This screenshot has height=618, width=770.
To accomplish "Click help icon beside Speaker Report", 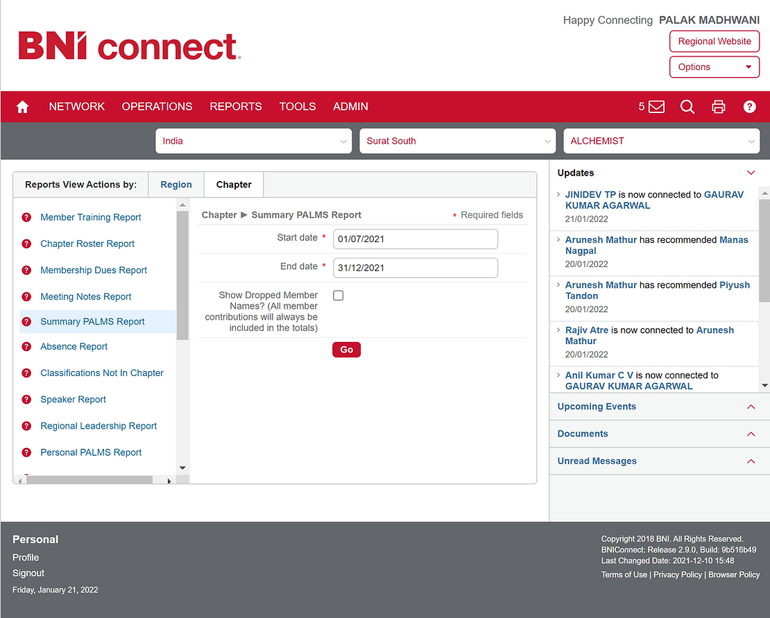I will (26, 400).
